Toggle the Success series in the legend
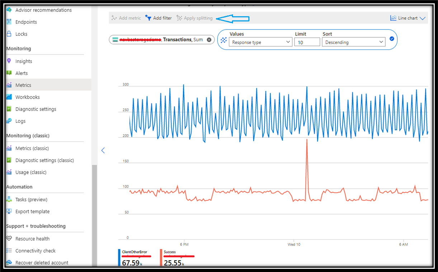Viewport: 438px width, 272px height. click(x=170, y=252)
